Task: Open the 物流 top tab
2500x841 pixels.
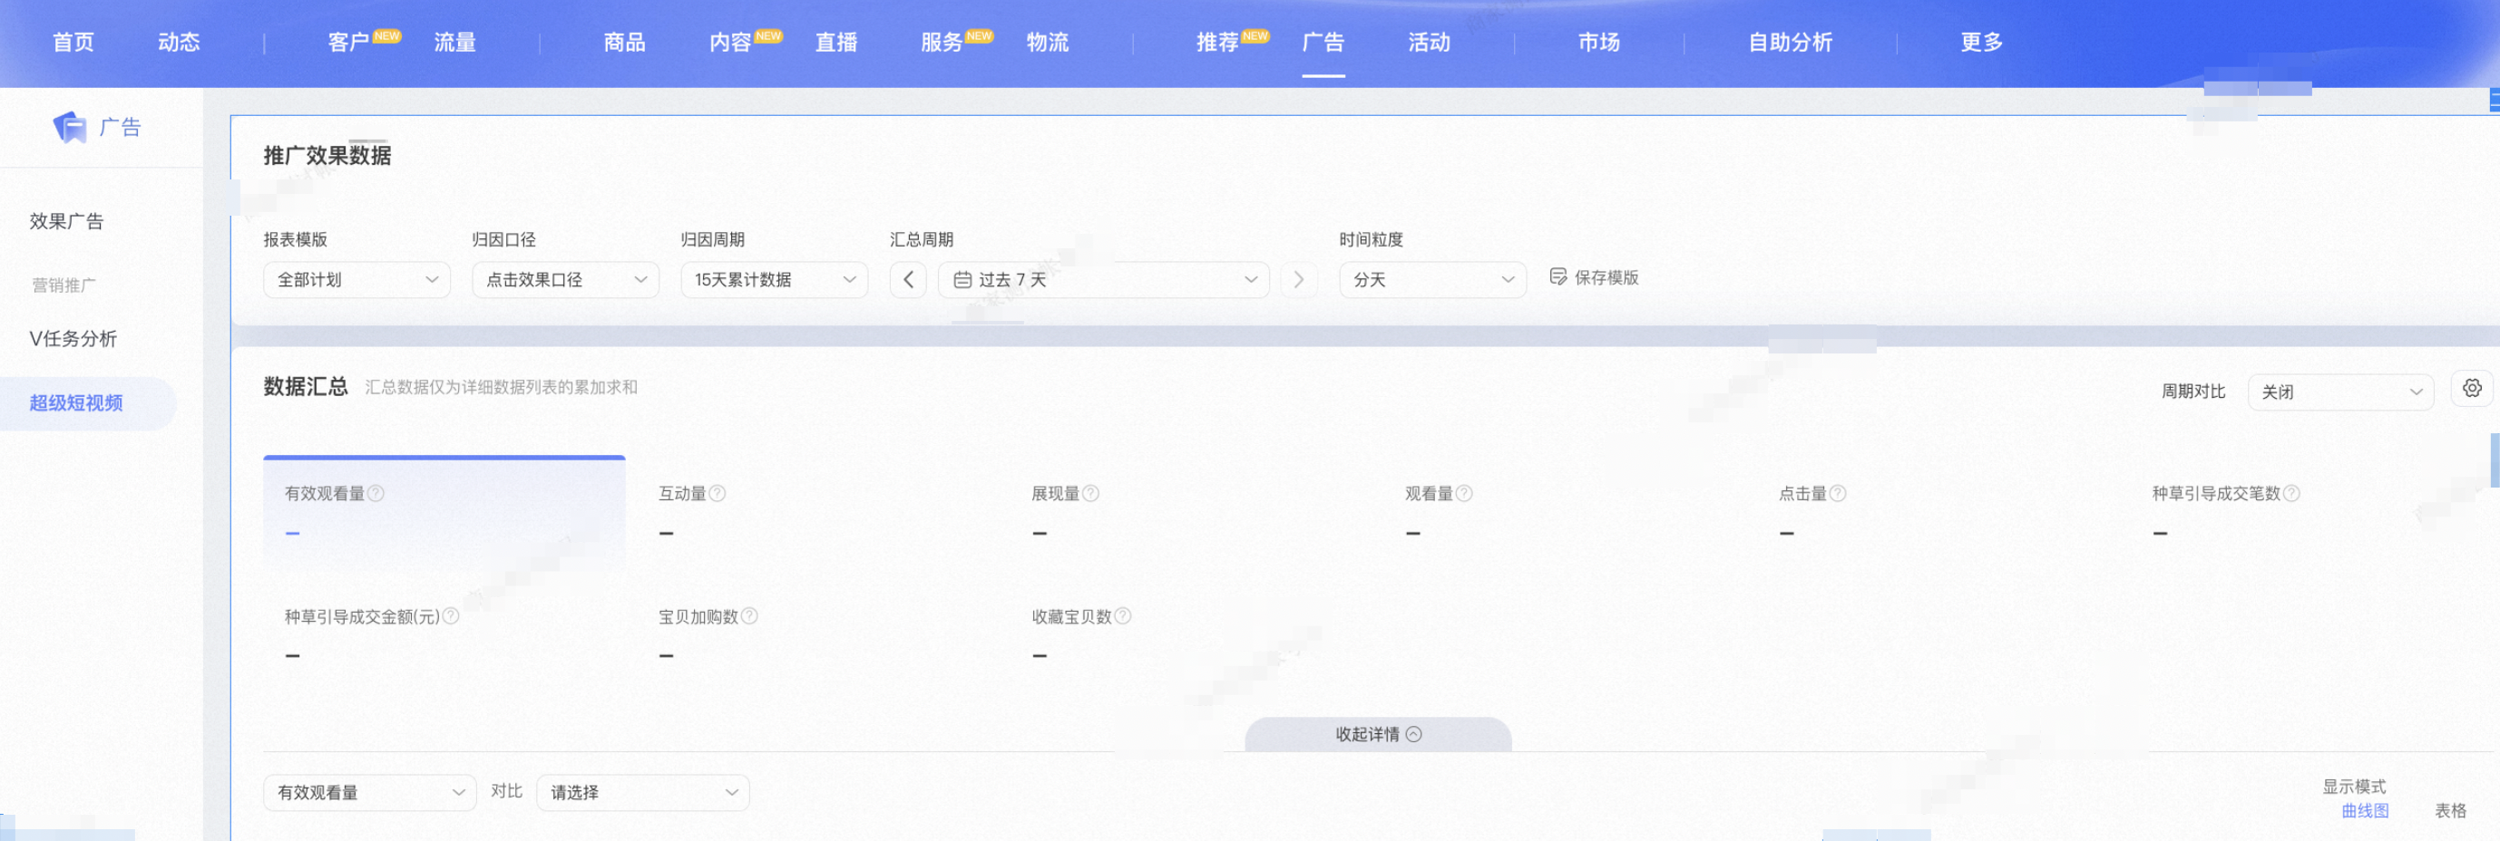Action: coord(1047,42)
